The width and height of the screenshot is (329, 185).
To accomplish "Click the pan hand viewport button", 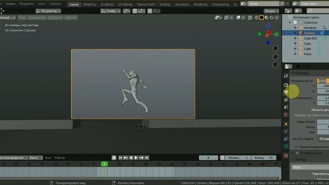I will pos(276,57).
